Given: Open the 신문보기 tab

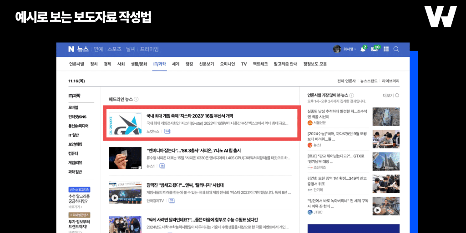Looking at the screenshot, I should [207, 64].
